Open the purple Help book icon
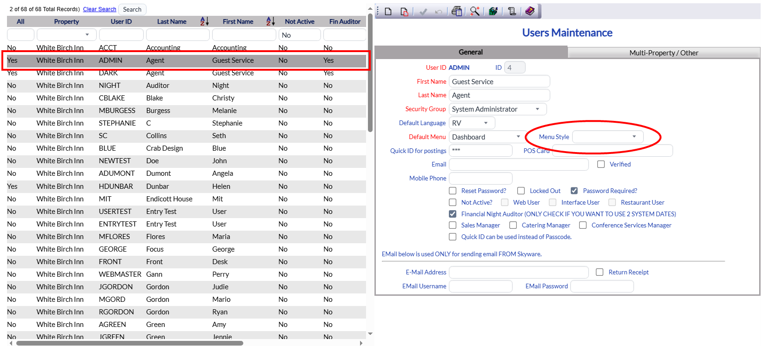This screenshot has width=761, height=346. click(x=530, y=11)
